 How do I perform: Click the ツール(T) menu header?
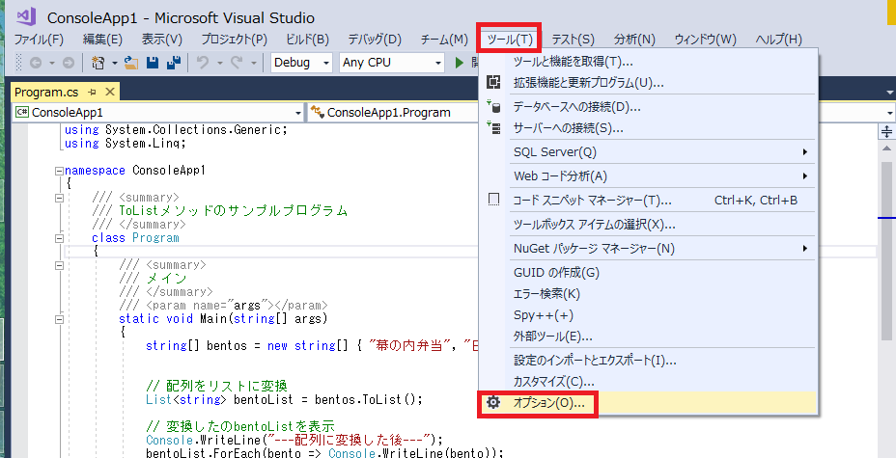pos(510,40)
